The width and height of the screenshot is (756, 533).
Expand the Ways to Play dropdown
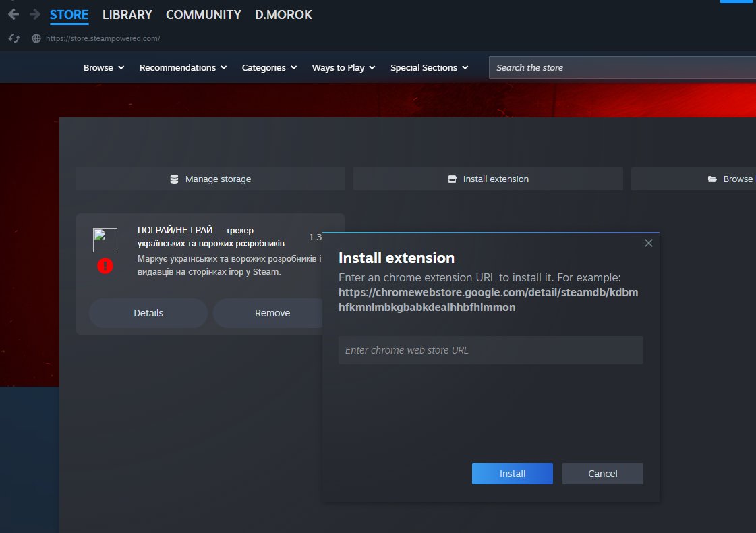click(343, 67)
